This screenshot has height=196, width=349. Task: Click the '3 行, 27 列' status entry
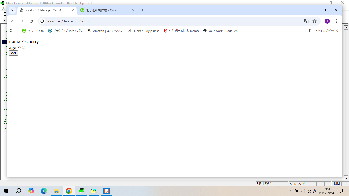coord(302,183)
